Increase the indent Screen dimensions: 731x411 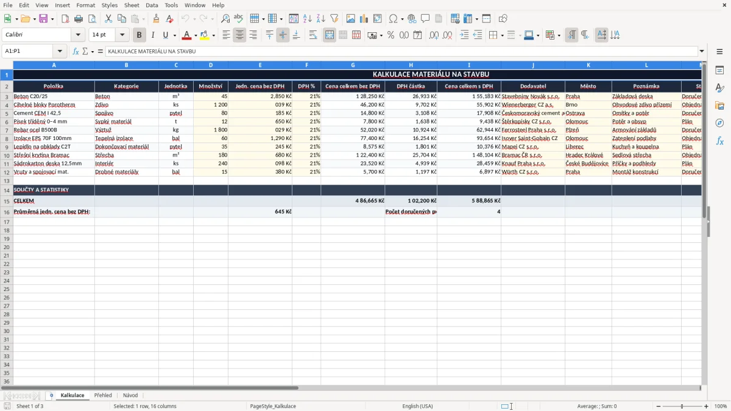[x=464, y=35]
